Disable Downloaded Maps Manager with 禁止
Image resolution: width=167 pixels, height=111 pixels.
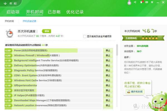click(x=108, y=100)
